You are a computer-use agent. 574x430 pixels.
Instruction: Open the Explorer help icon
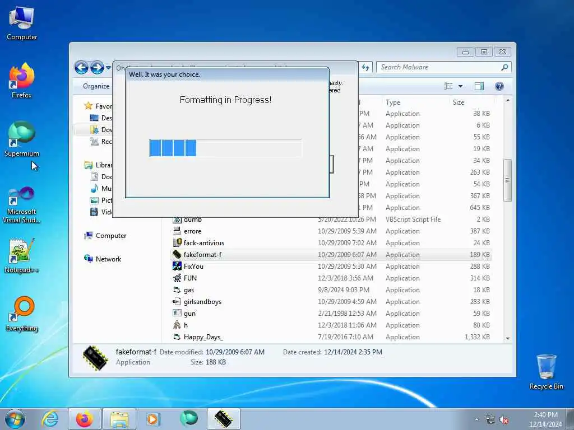click(x=499, y=86)
